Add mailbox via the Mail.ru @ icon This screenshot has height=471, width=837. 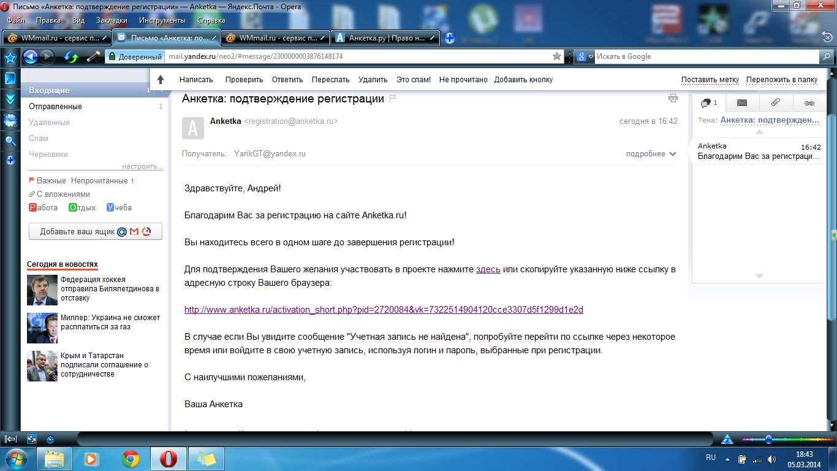[x=121, y=232]
